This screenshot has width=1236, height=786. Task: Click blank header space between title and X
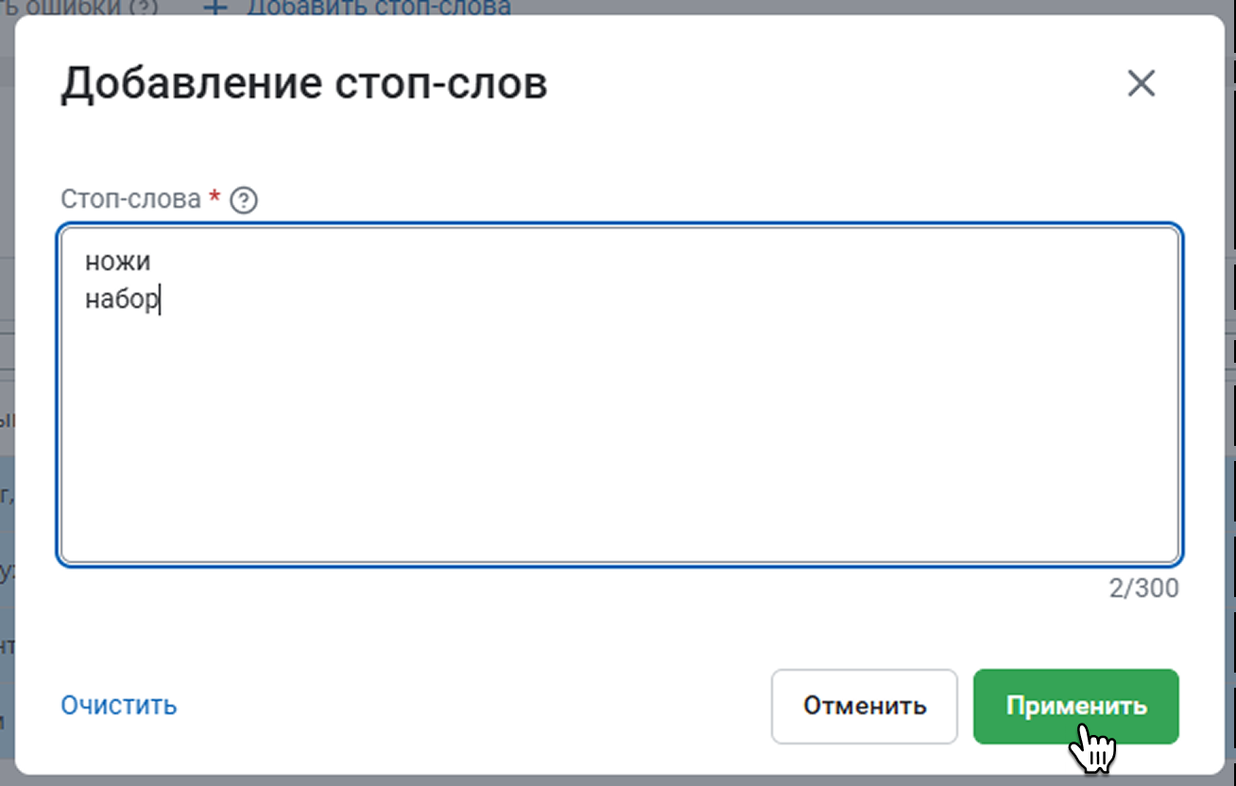pos(832,85)
